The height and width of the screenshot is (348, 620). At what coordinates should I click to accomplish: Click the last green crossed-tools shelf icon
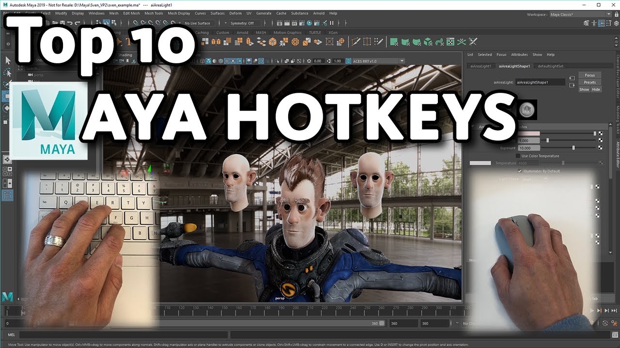tap(473, 42)
